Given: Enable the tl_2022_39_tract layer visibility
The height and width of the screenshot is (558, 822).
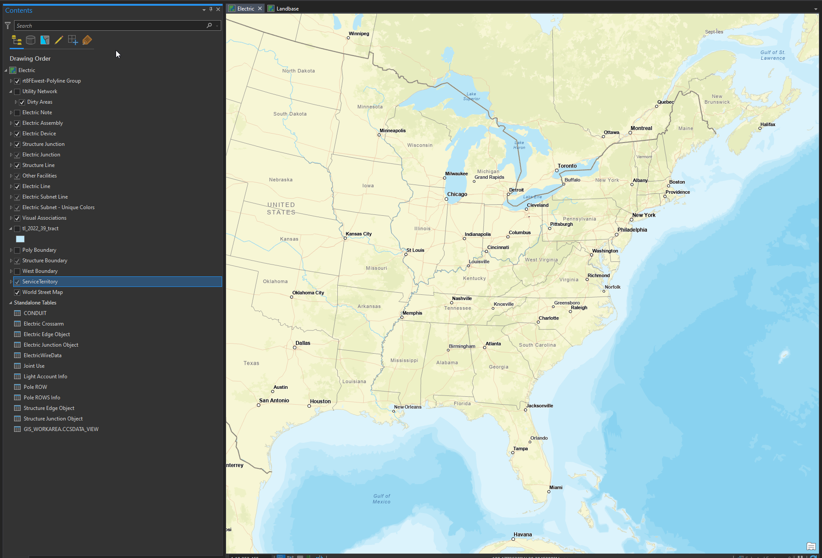Looking at the screenshot, I should [x=17, y=228].
